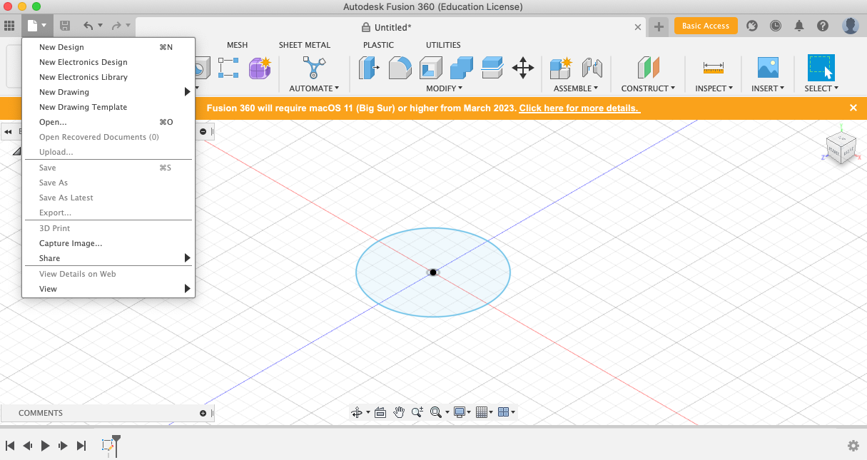
Task: Click the Basic Access button
Action: pos(706,25)
